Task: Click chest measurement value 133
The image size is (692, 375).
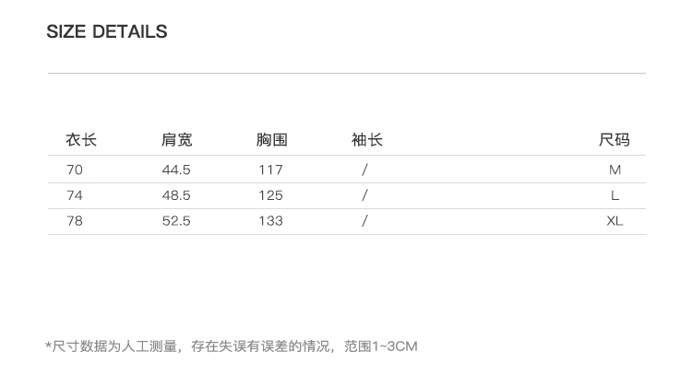Action: (x=270, y=221)
